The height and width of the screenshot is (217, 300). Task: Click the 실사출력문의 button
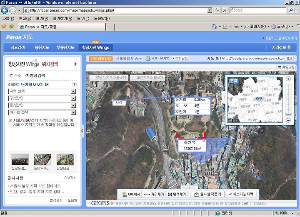[207, 194]
